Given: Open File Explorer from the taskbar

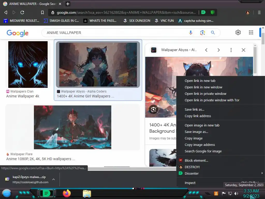Looking at the screenshot, I should [87, 194].
